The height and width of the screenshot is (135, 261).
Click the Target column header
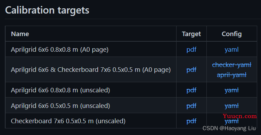pos(191,34)
